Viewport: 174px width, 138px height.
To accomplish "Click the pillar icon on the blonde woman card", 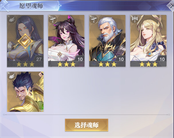I will click(x=135, y=19).
